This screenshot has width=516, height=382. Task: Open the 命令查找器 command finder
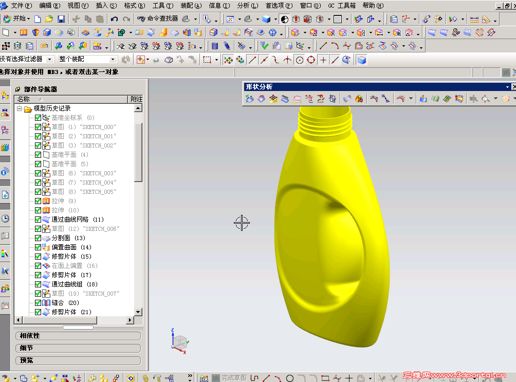158,19
